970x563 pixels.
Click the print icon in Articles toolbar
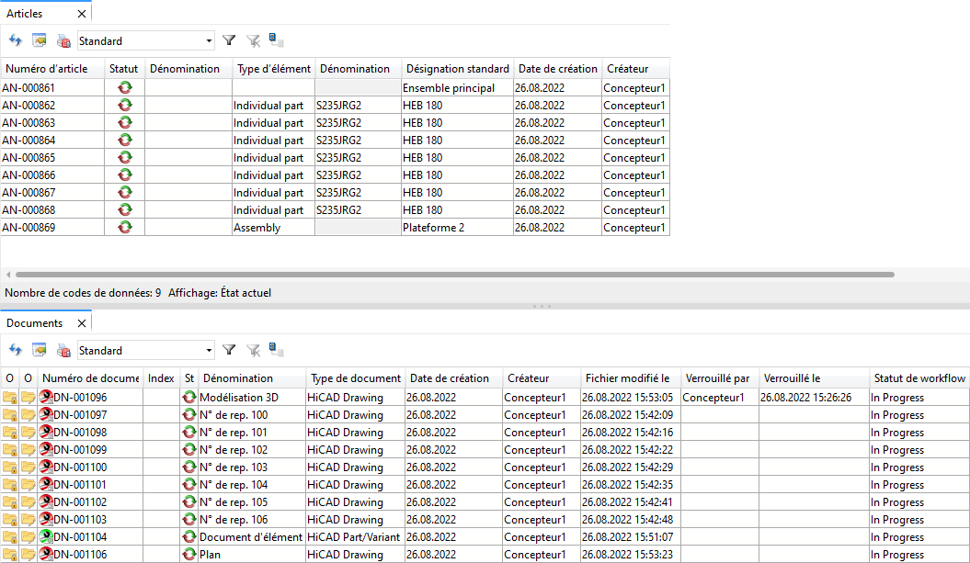coord(63,40)
